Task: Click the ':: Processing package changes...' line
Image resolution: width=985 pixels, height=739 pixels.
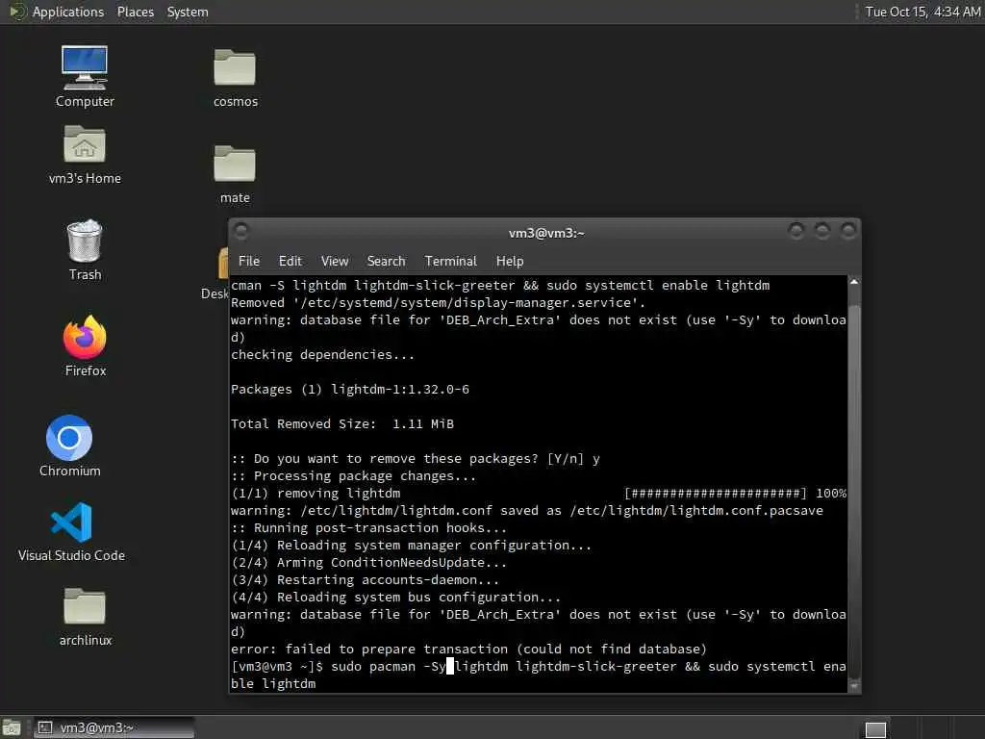Action: pyautogui.click(x=353, y=475)
